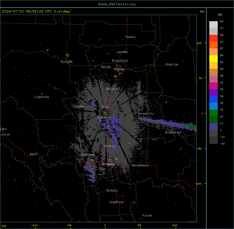Click the 80 value on the dBZ legend
234x229 pixels.
[x=222, y=21]
